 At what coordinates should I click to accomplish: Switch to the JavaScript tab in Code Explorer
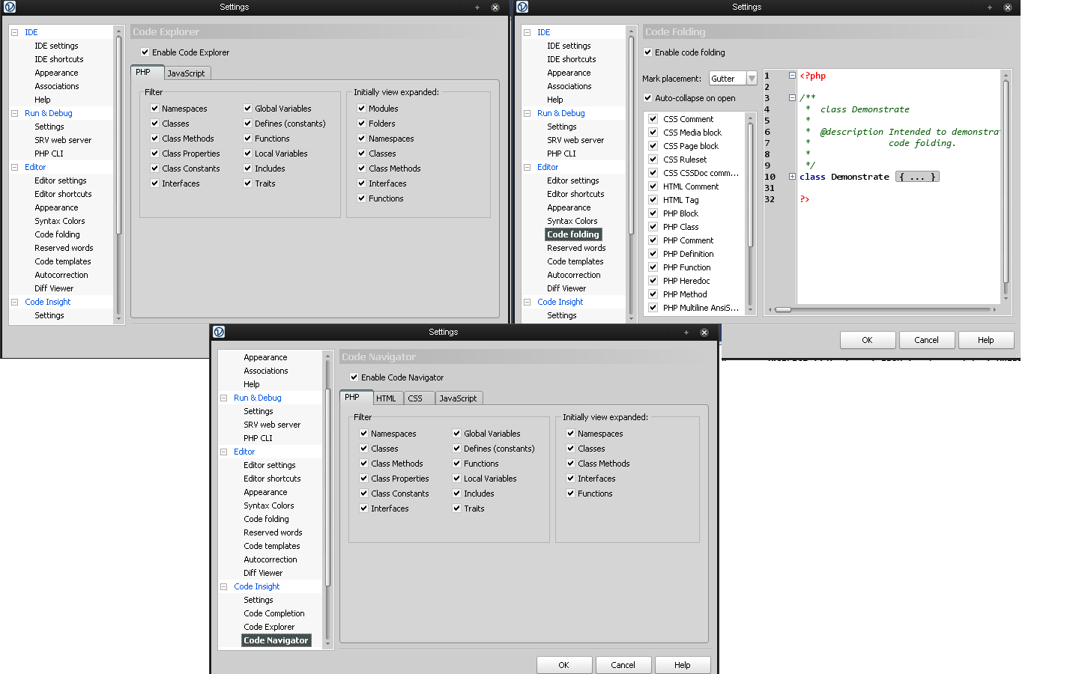pyautogui.click(x=186, y=73)
